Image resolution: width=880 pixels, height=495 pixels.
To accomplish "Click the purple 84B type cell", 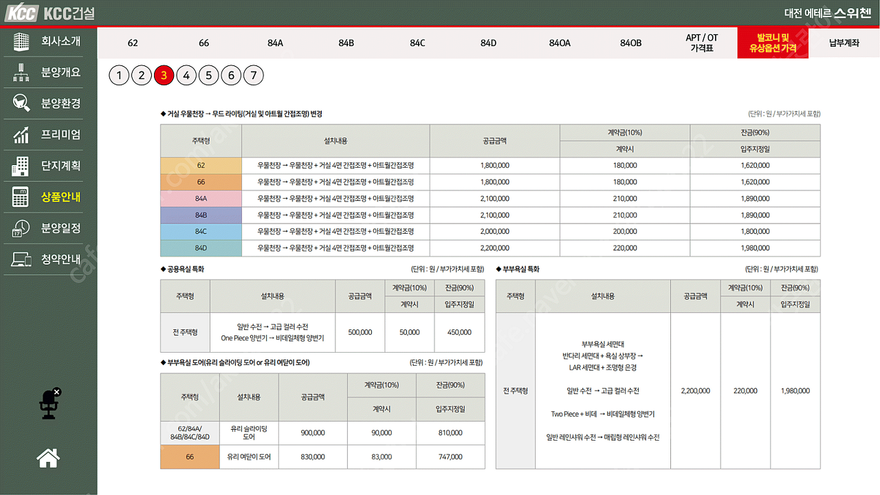I will tap(201, 215).
